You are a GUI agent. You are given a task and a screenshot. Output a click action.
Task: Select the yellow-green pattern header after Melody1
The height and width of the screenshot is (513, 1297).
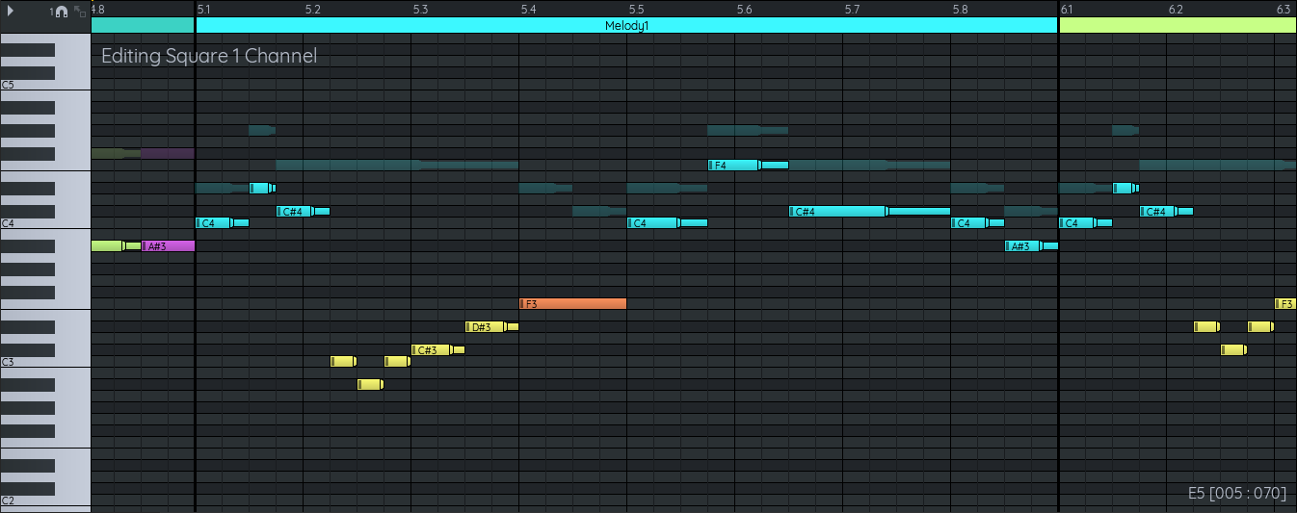click(x=1178, y=25)
